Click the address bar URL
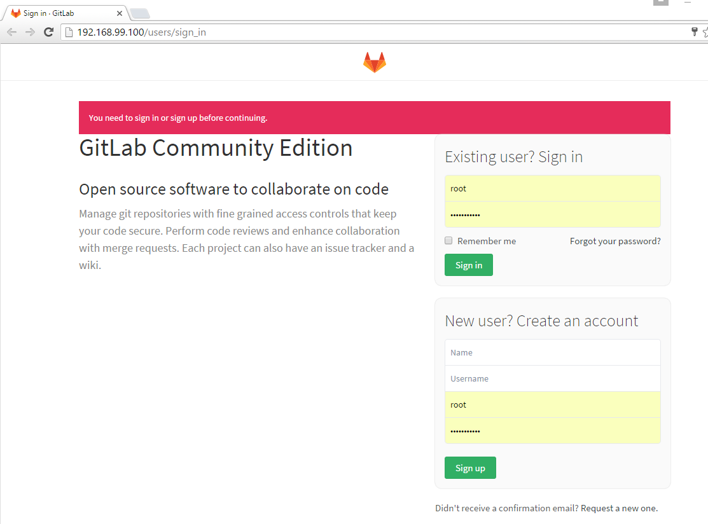 pyautogui.click(x=141, y=32)
